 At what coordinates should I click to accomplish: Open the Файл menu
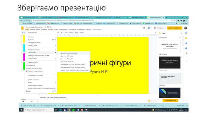[27, 29]
